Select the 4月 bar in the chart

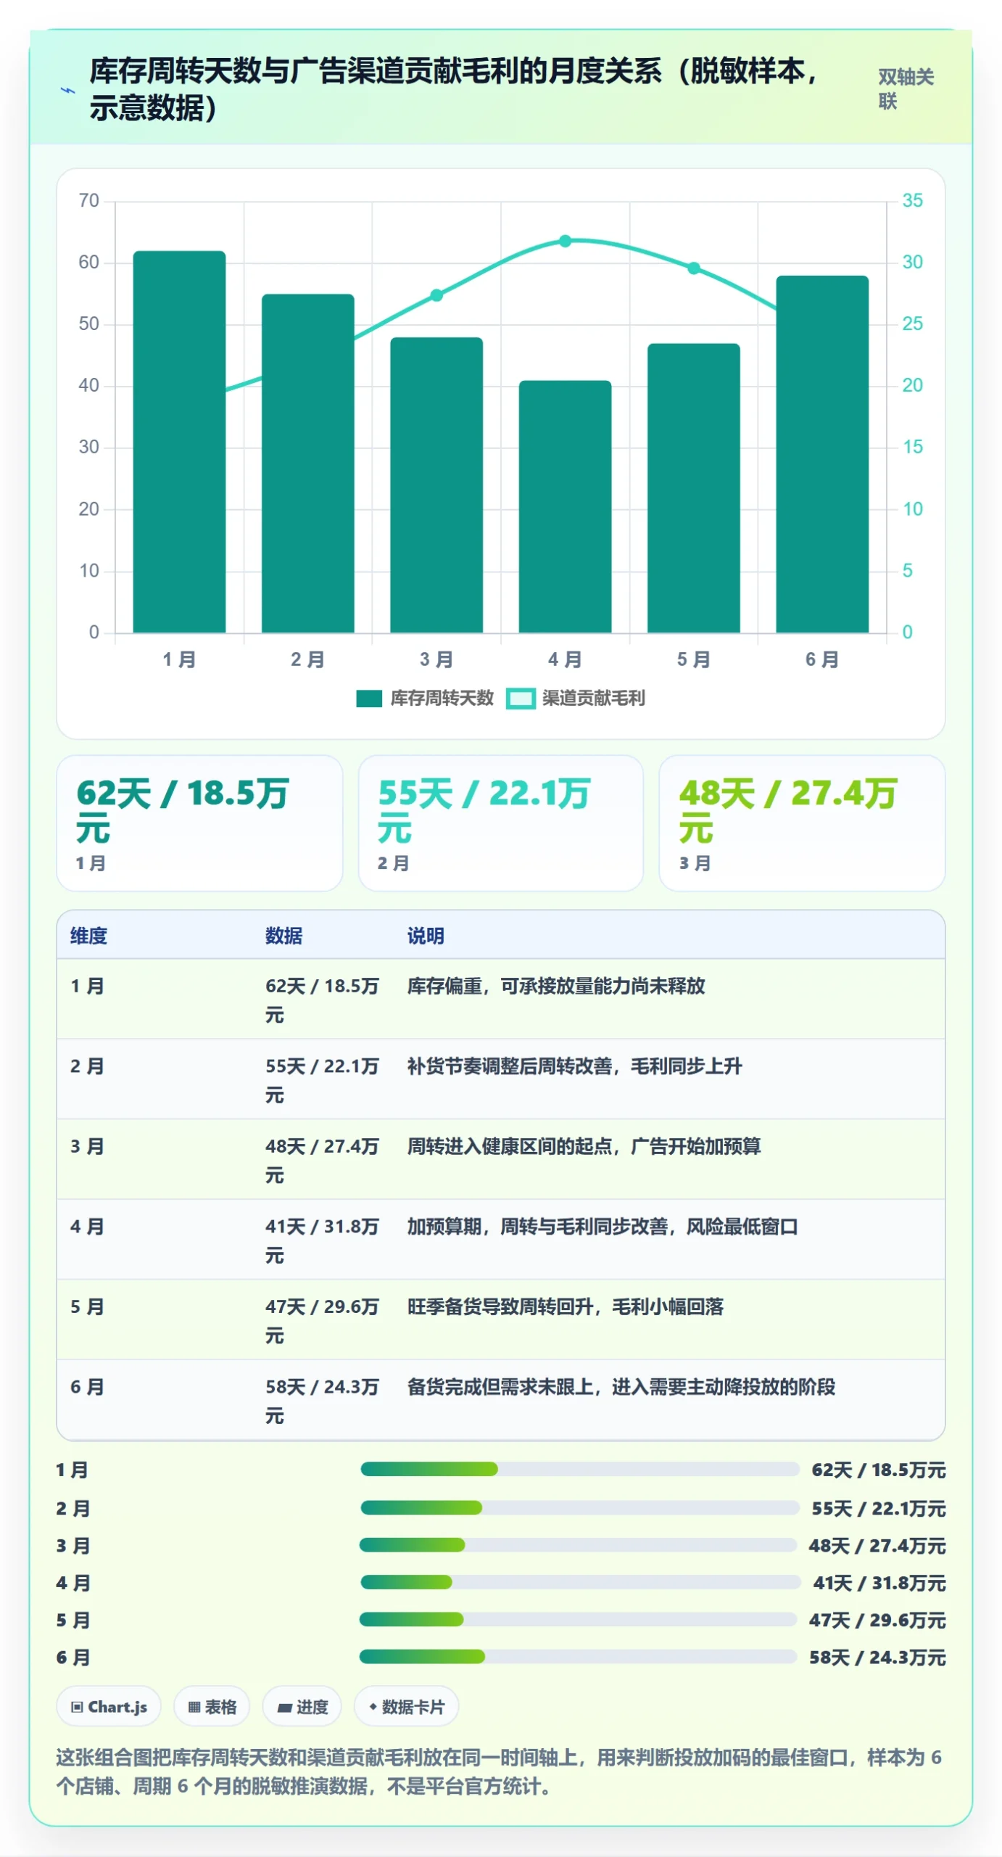point(565,506)
